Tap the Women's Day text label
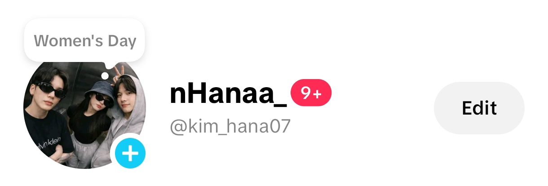The image size is (548, 186). click(x=85, y=41)
